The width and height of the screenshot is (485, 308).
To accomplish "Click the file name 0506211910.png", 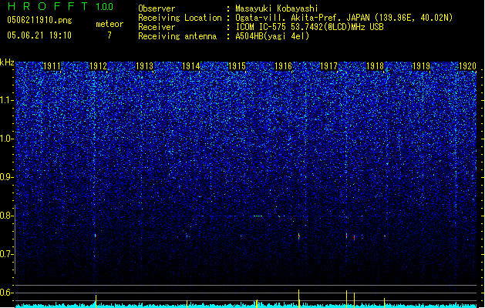I will (39, 20).
